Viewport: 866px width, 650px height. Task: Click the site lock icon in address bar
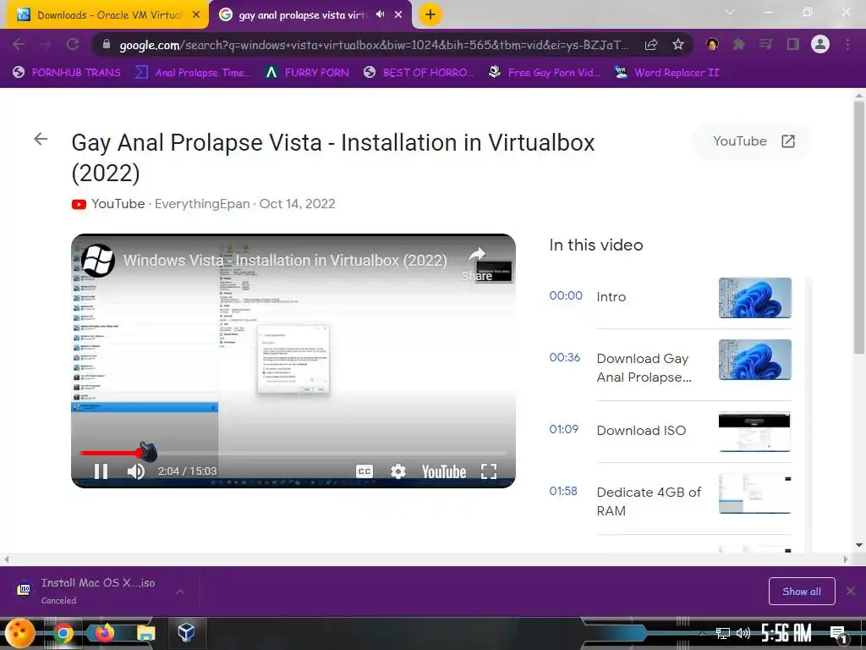[107, 44]
